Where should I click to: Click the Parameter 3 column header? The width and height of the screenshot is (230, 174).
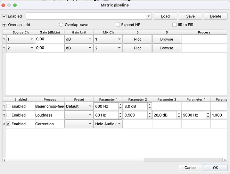166,100
